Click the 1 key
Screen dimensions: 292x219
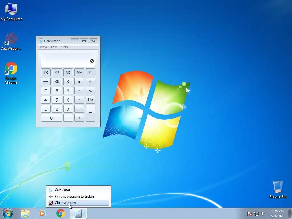tap(46, 109)
